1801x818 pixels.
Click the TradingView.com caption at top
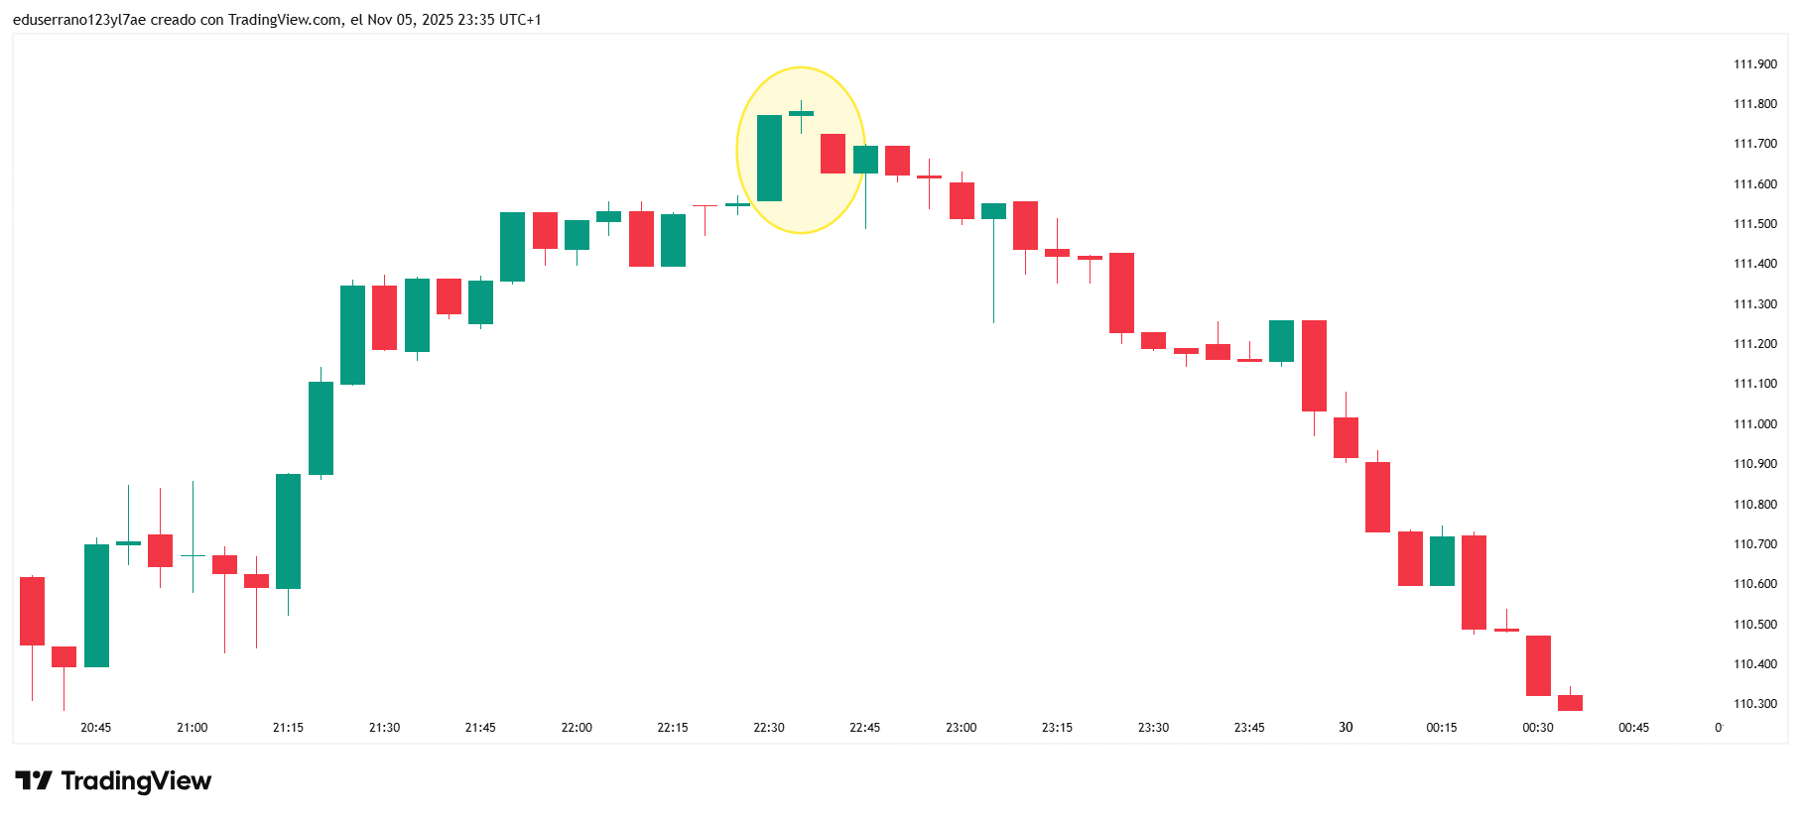(x=285, y=20)
